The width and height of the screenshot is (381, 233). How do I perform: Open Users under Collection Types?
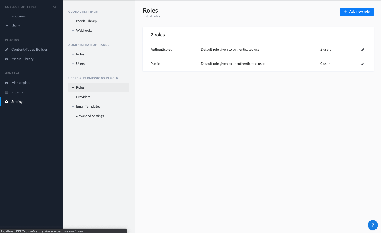[x=16, y=26]
